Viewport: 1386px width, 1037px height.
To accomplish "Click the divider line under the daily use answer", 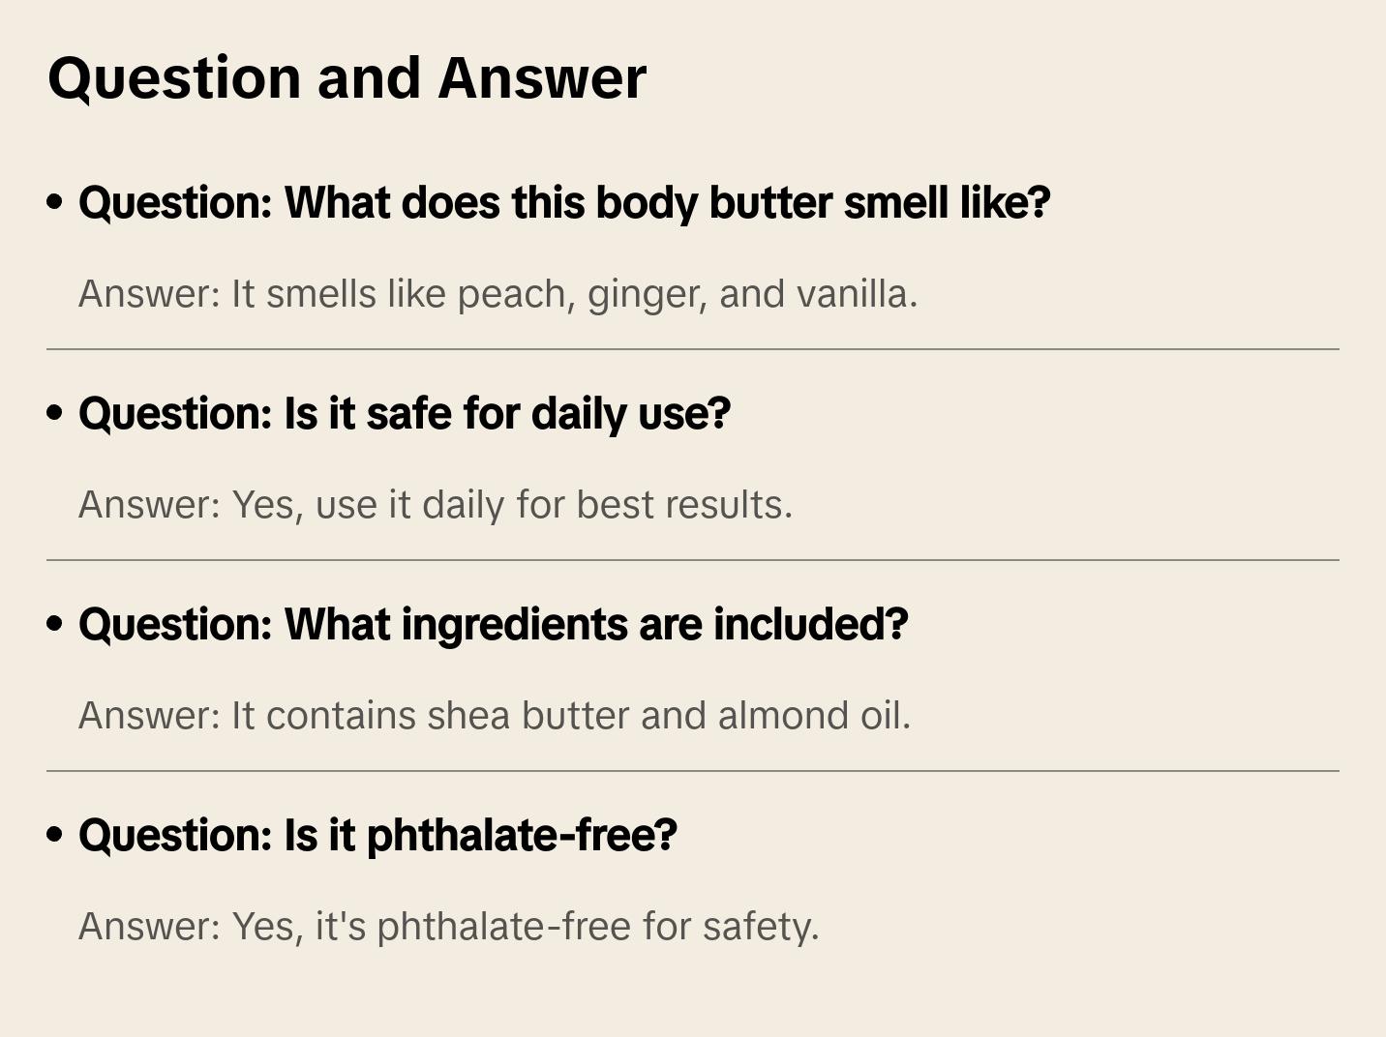I will click(x=693, y=560).
